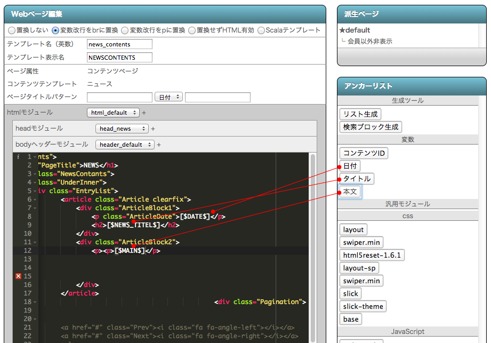Screen dimensions: 491x343
Task: Click the slick css anchor
Action: coord(350,294)
